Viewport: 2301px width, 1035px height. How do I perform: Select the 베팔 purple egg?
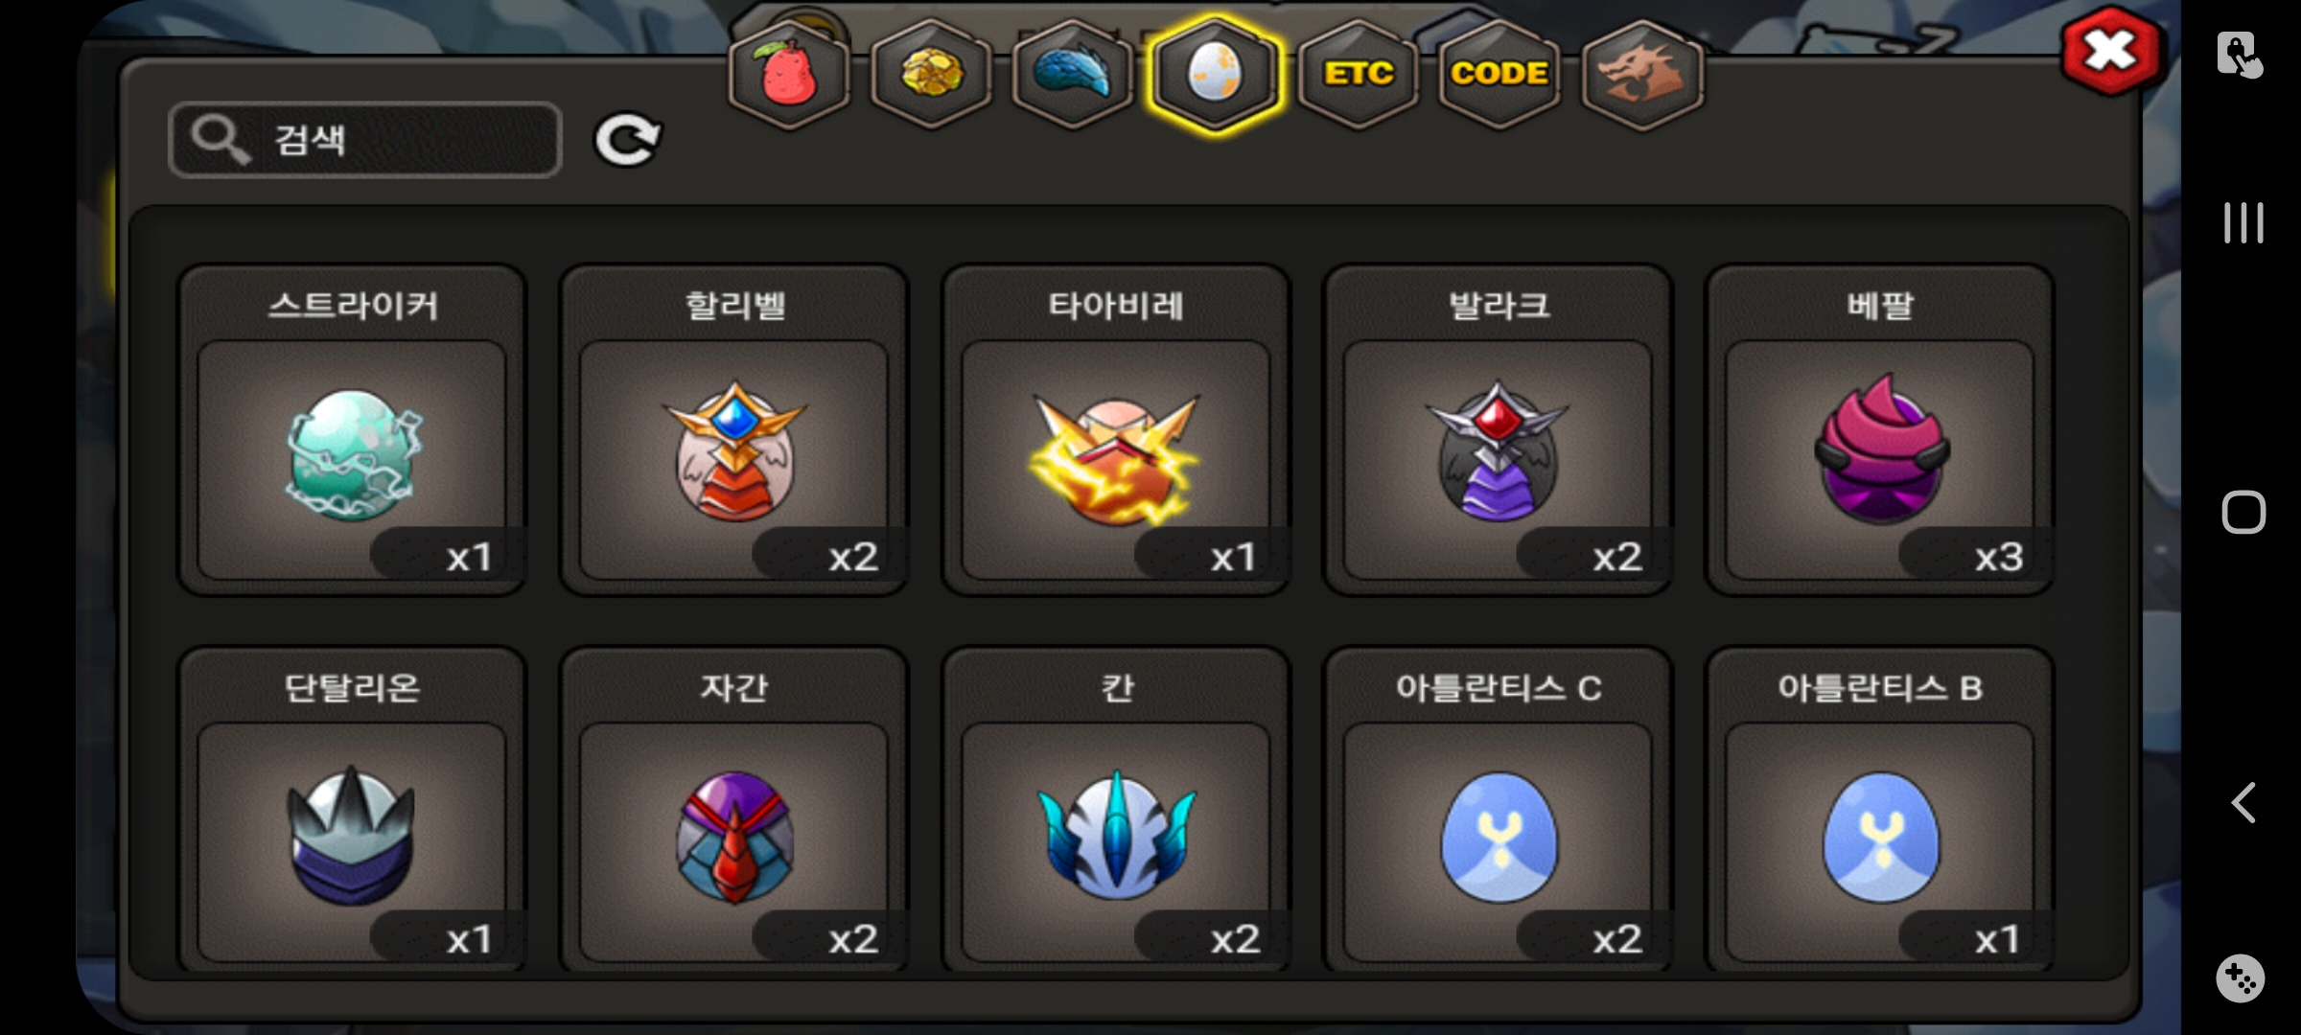click(1880, 430)
